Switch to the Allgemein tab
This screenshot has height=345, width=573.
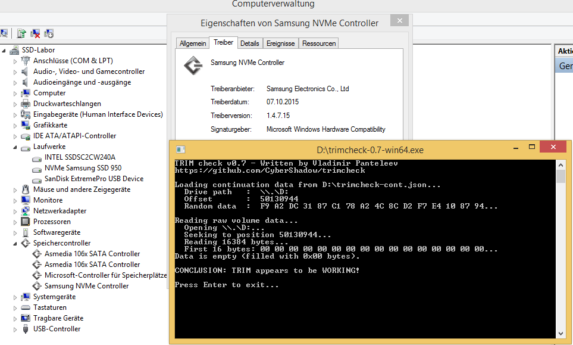pos(193,43)
